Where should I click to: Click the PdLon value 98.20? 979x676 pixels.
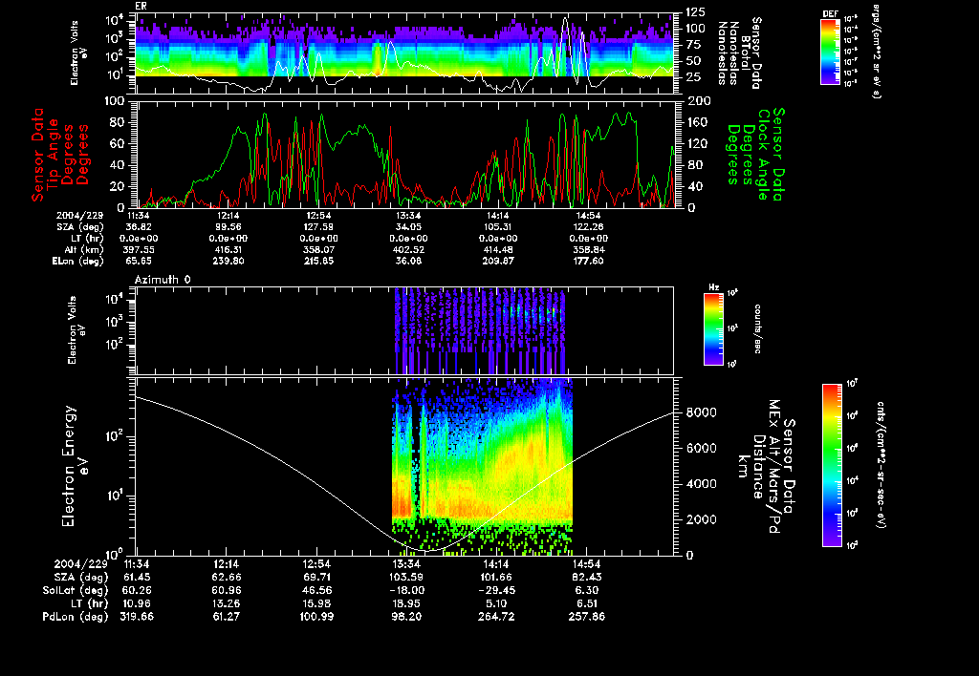click(406, 617)
